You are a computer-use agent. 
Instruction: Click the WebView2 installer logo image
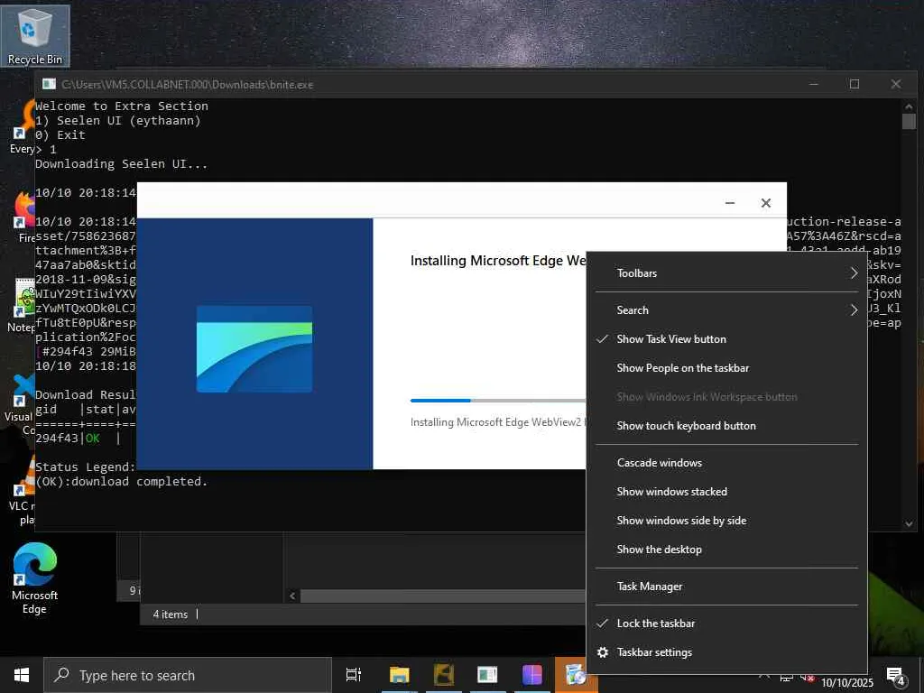coord(254,348)
